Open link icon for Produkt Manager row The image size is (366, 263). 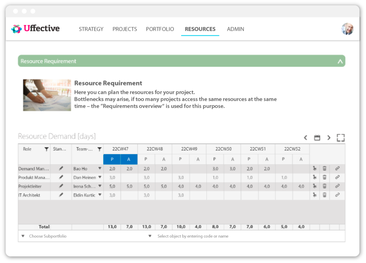(x=337, y=177)
